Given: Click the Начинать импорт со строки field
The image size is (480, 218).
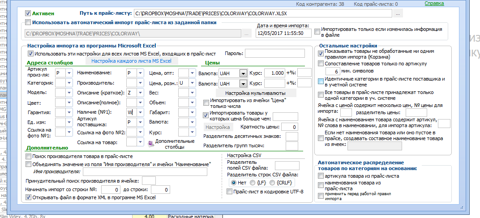Looking at the screenshot, I should click(x=110, y=190).
